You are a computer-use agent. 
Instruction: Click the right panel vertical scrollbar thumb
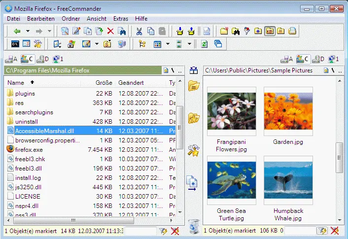pyautogui.click(x=340, y=157)
